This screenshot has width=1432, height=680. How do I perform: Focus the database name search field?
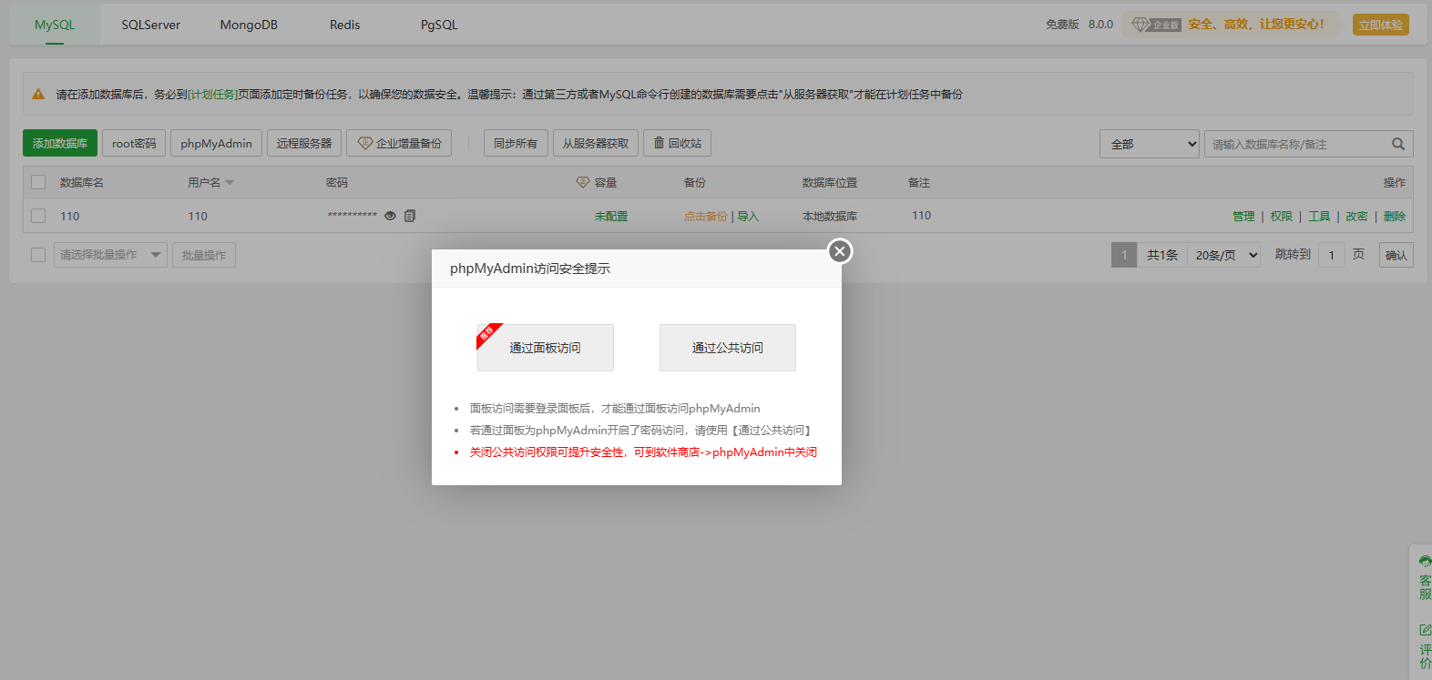(1296, 144)
